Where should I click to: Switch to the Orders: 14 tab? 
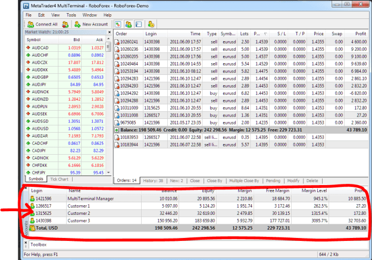pyautogui.click(x=127, y=180)
